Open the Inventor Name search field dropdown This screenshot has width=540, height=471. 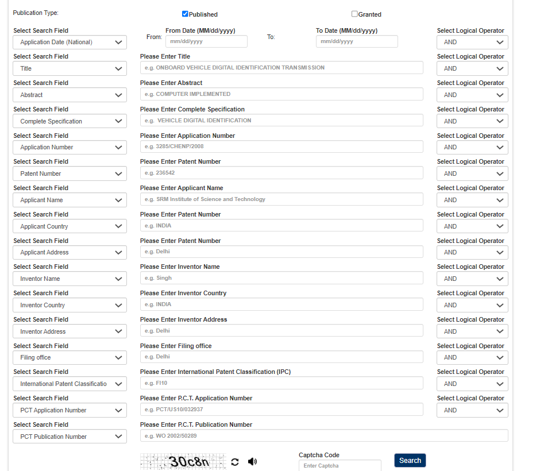70,279
